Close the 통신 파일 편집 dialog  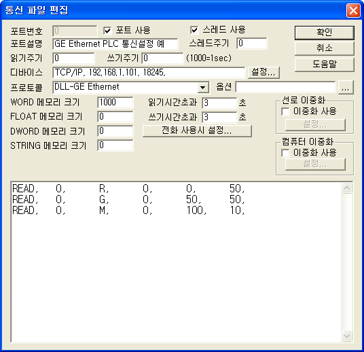pos(353,10)
